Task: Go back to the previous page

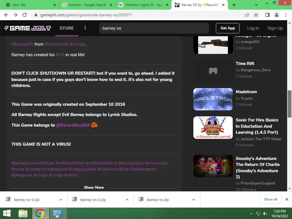Action: tap(6, 15)
